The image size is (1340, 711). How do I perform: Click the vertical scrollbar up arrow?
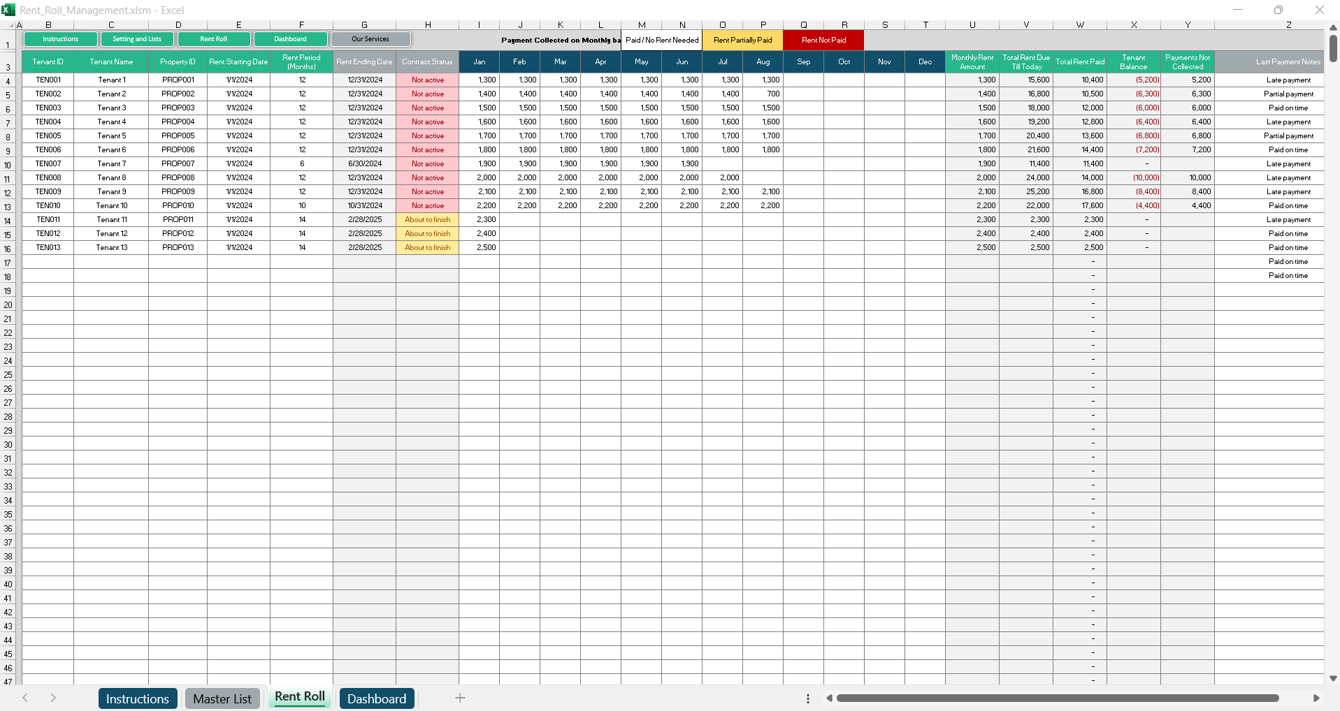click(x=1333, y=28)
